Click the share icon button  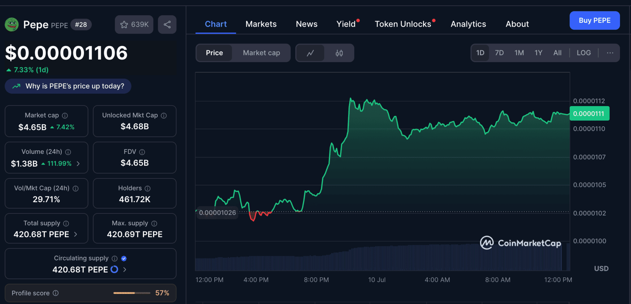pos(167,24)
